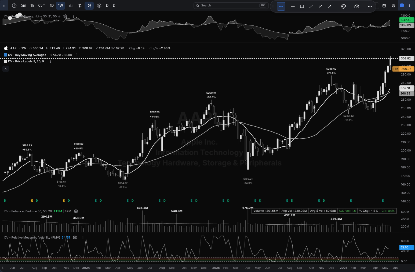Toggle the DV Price Labels checkbox
This screenshot has width=415, height=272.
coord(5,61)
